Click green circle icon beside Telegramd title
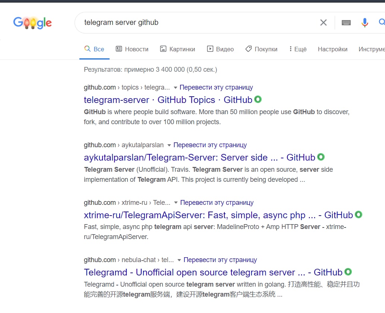The width and height of the screenshot is (385, 313). (348, 272)
